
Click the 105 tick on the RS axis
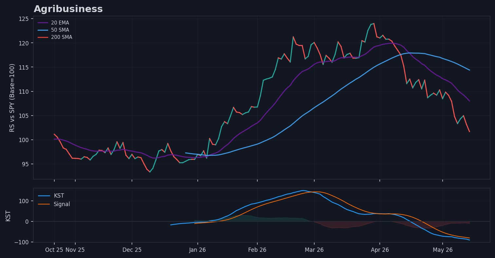click(24, 116)
